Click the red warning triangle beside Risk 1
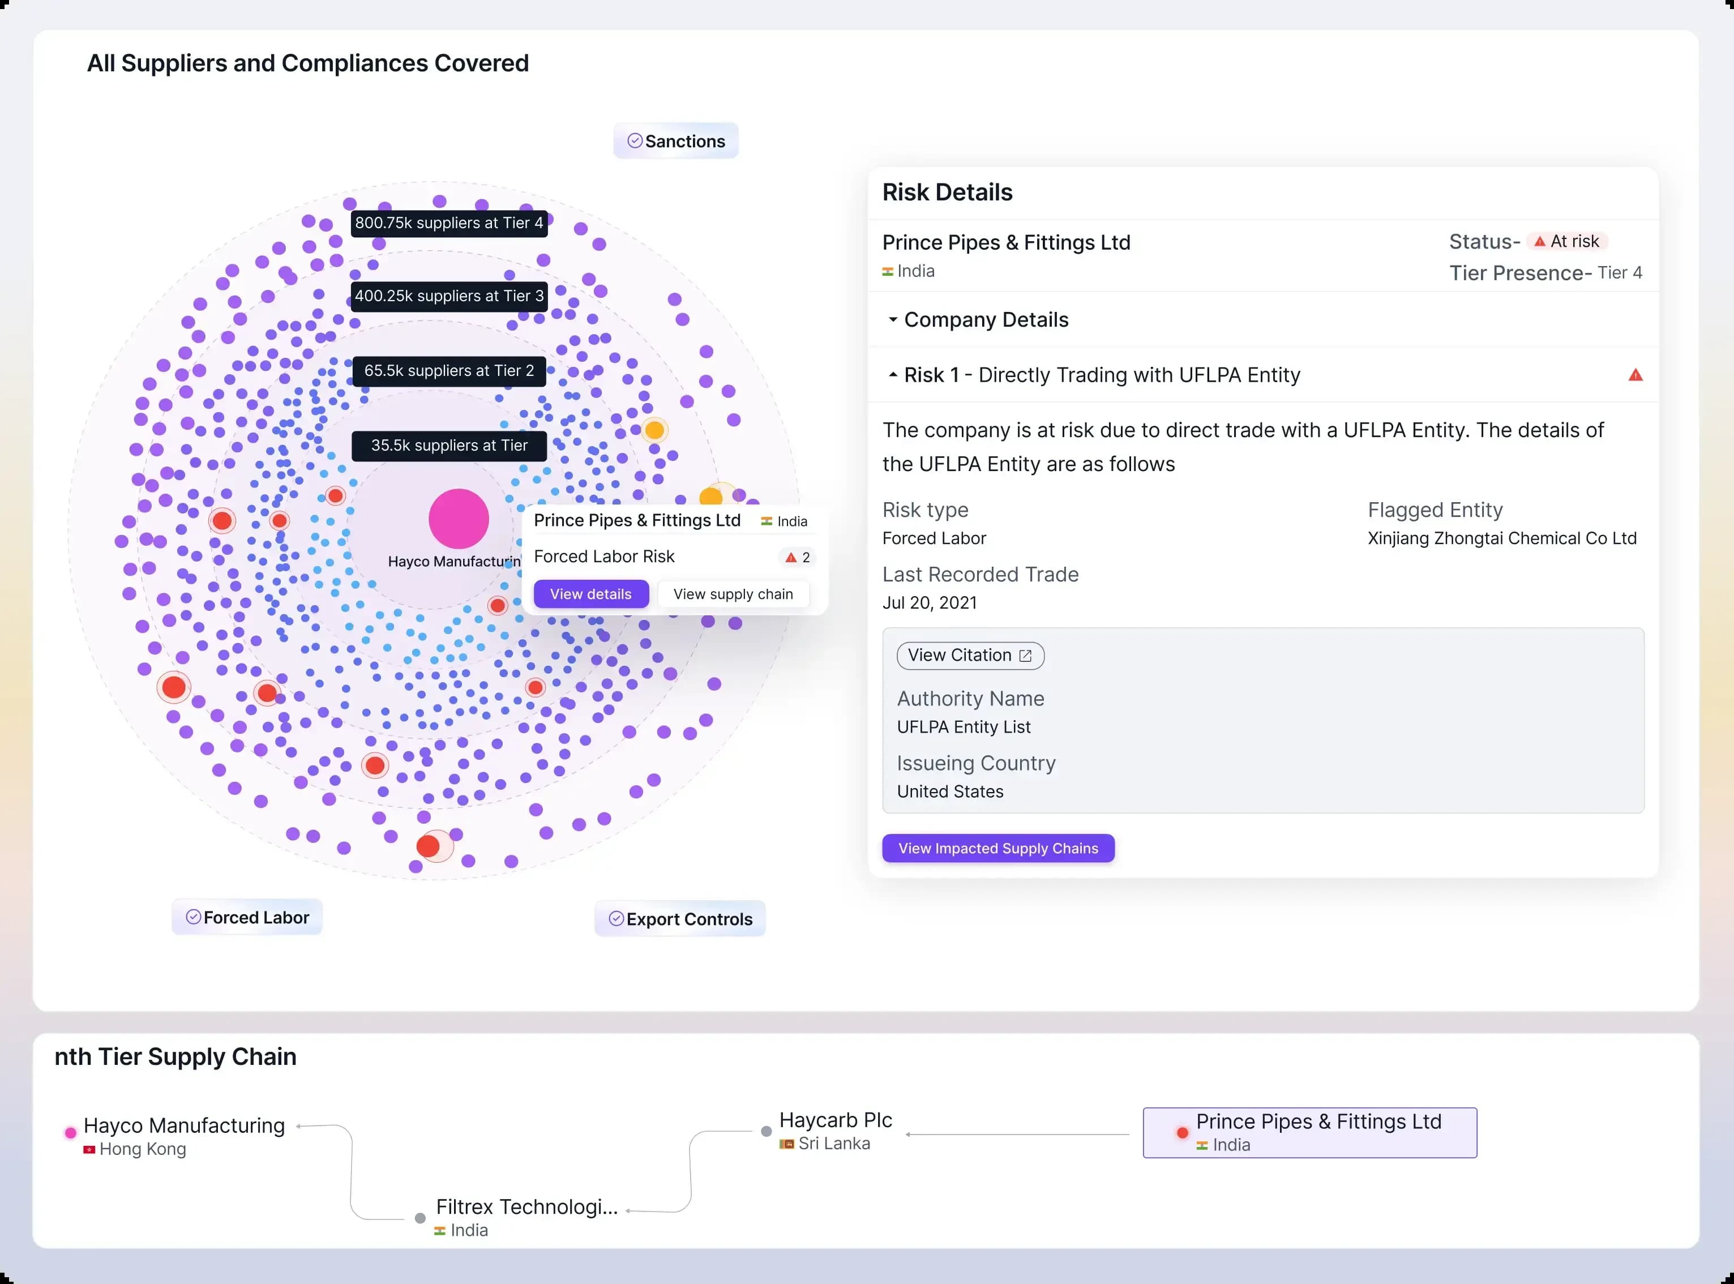 (1635, 375)
